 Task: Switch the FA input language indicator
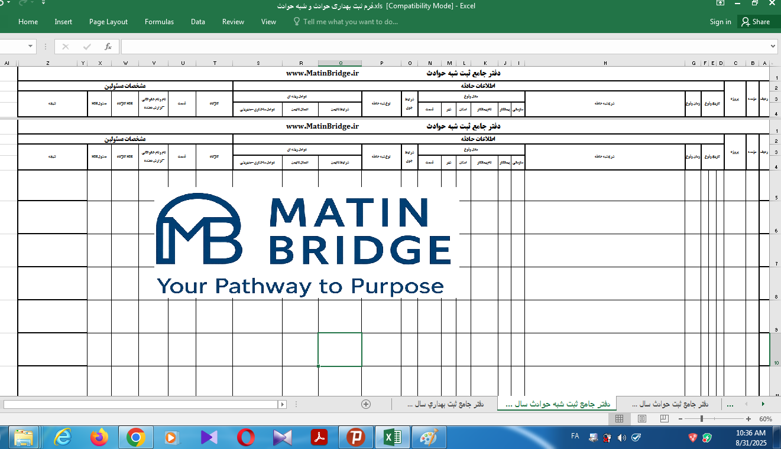coord(575,437)
